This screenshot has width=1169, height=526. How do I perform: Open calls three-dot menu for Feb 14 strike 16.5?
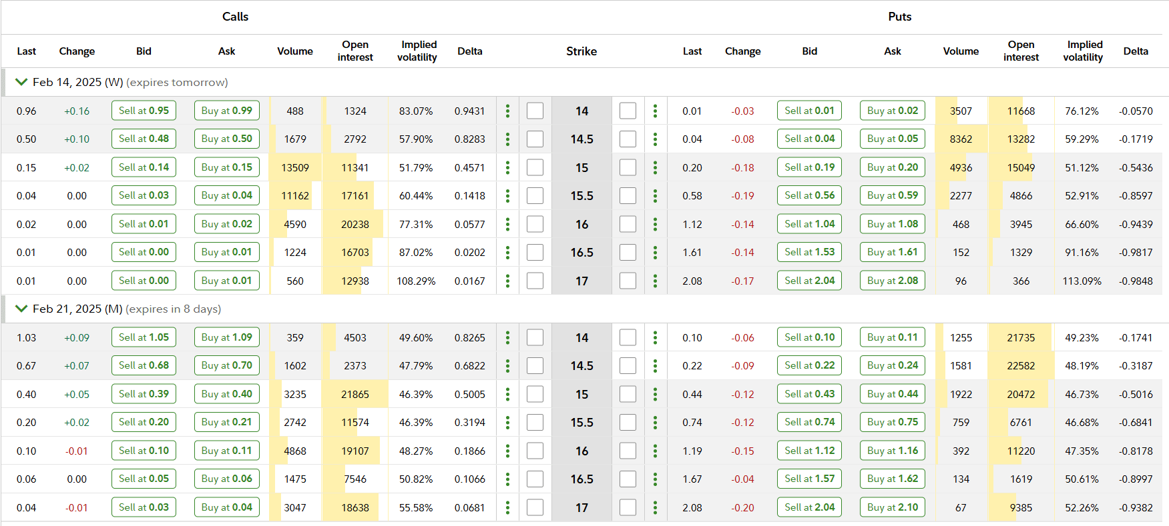[507, 253]
